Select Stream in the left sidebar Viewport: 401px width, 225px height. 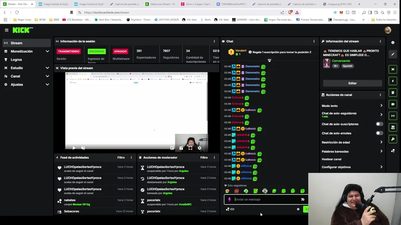pyautogui.click(x=26, y=43)
